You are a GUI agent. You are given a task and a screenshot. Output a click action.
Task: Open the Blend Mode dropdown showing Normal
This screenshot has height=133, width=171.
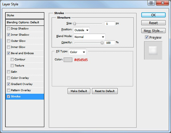tap(89, 37)
